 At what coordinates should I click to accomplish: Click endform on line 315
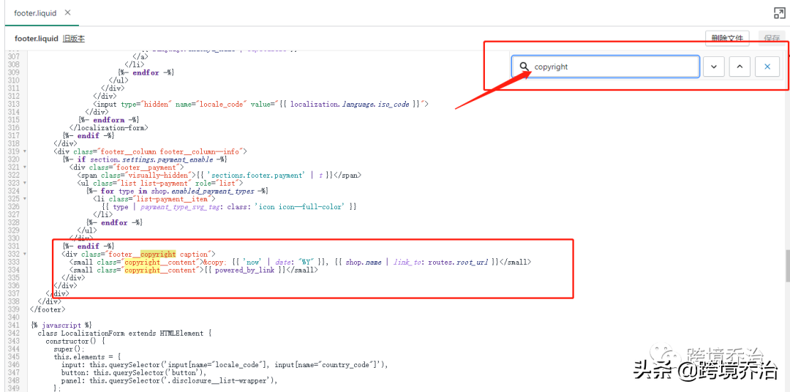coord(109,119)
